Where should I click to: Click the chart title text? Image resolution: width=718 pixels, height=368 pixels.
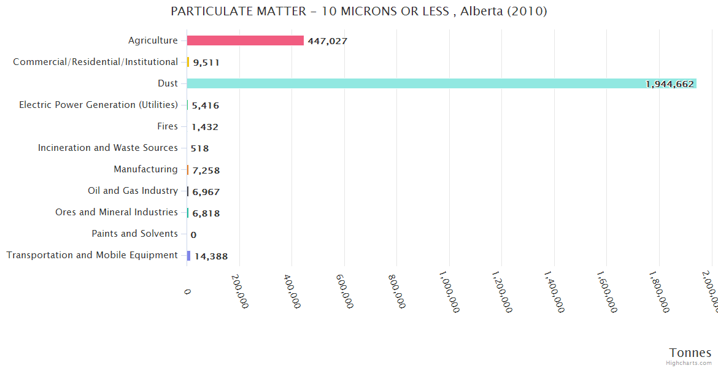click(359, 11)
